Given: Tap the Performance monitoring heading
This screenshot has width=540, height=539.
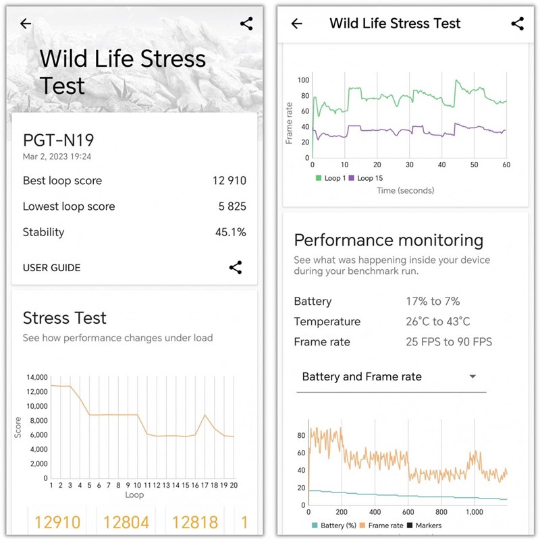Looking at the screenshot, I should point(389,240).
